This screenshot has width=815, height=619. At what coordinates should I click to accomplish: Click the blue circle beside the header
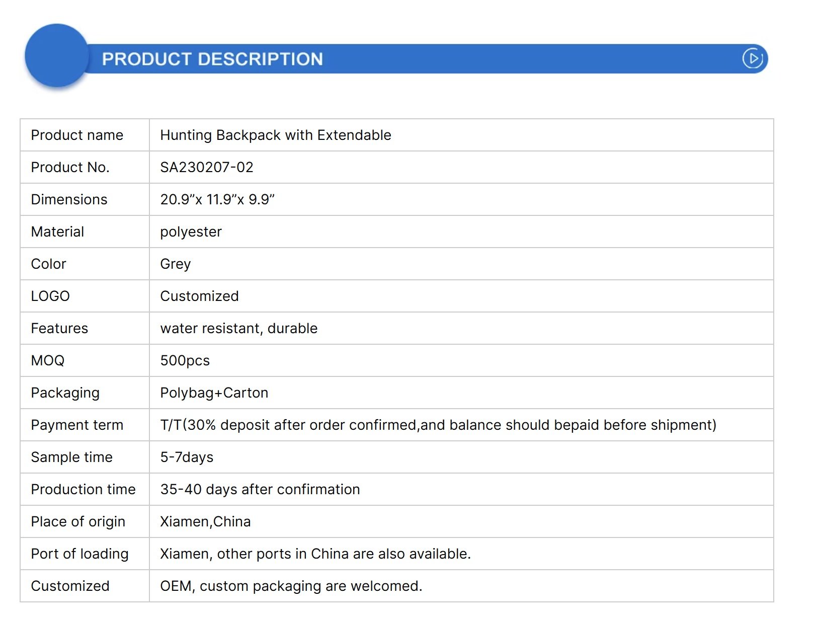(x=57, y=55)
